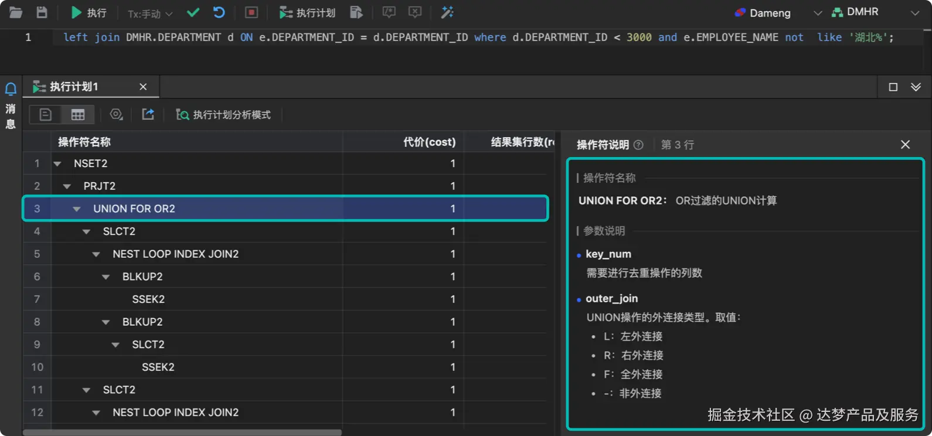Click the 第 3 行 label

pos(678,145)
